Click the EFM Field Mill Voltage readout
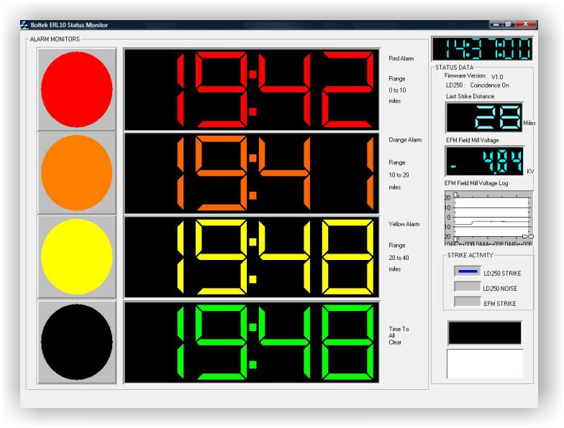The image size is (564, 428). tap(484, 161)
